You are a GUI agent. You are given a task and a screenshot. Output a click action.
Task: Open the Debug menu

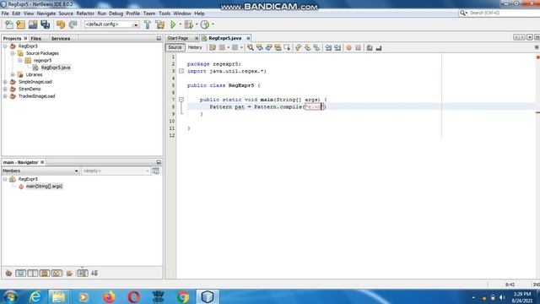pyautogui.click(x=116, y=14)
